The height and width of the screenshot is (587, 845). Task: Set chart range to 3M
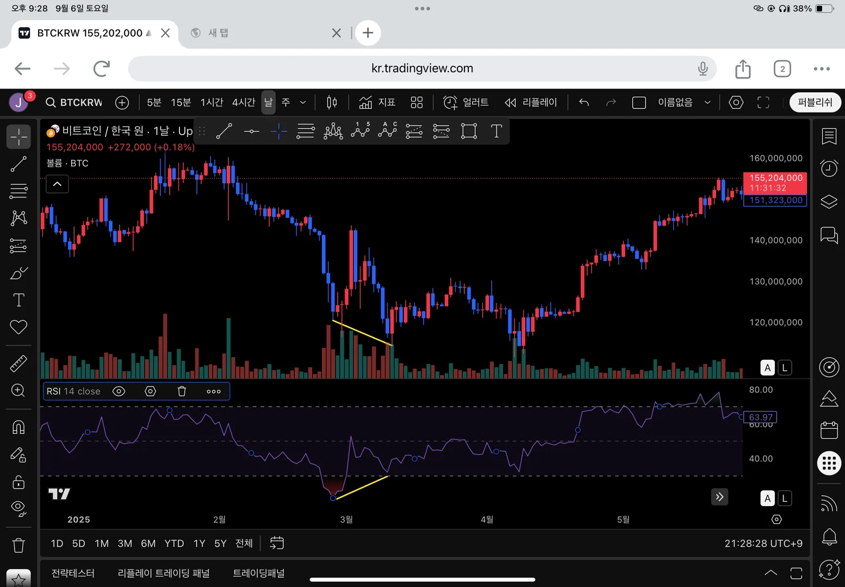pyautogui.click(x=125, y=544)
